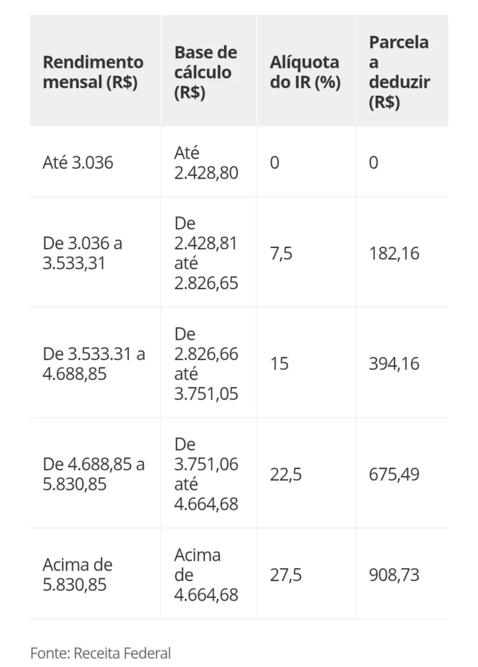The image size is (478, 667).
Task: Click the 'Alíquota do IR (%)' header
Action: (x=305, y=72)
